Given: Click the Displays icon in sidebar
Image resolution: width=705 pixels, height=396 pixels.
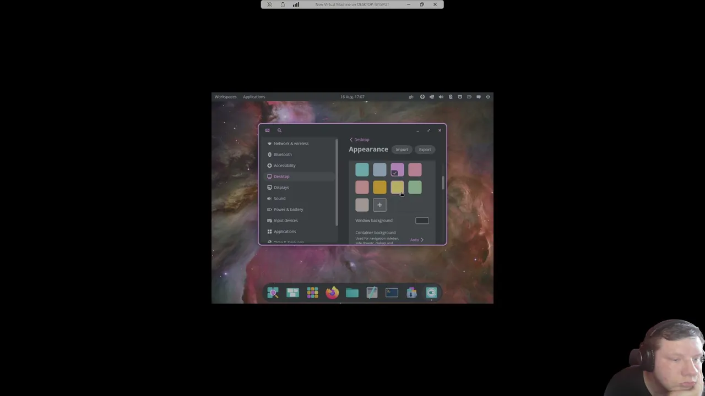Looking at the screenshot, I should point(269,188).
